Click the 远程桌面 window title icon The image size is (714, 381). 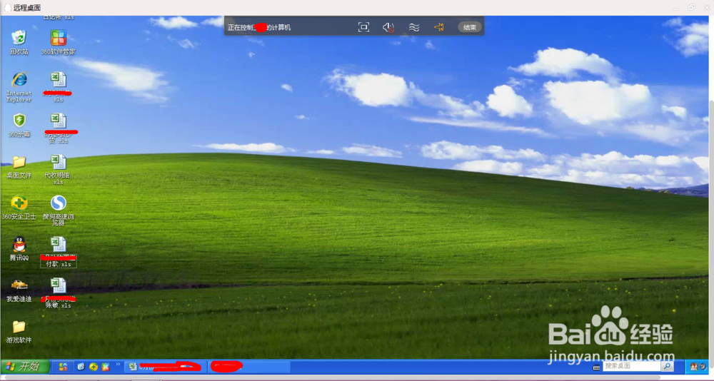(7, 8)
